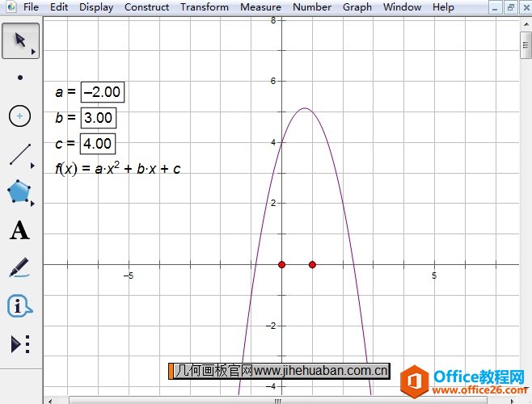Screen dimensions: 532x404
Task: Click the purple parabola curve at its vertex
Action: click(305, 108)
